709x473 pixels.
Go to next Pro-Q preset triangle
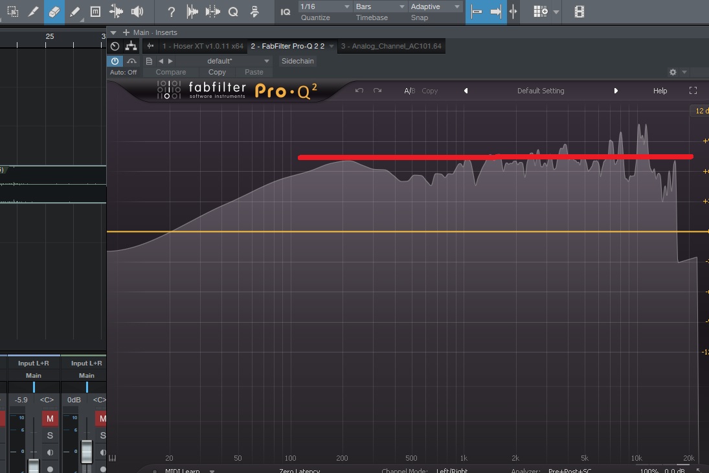point(616,91)
